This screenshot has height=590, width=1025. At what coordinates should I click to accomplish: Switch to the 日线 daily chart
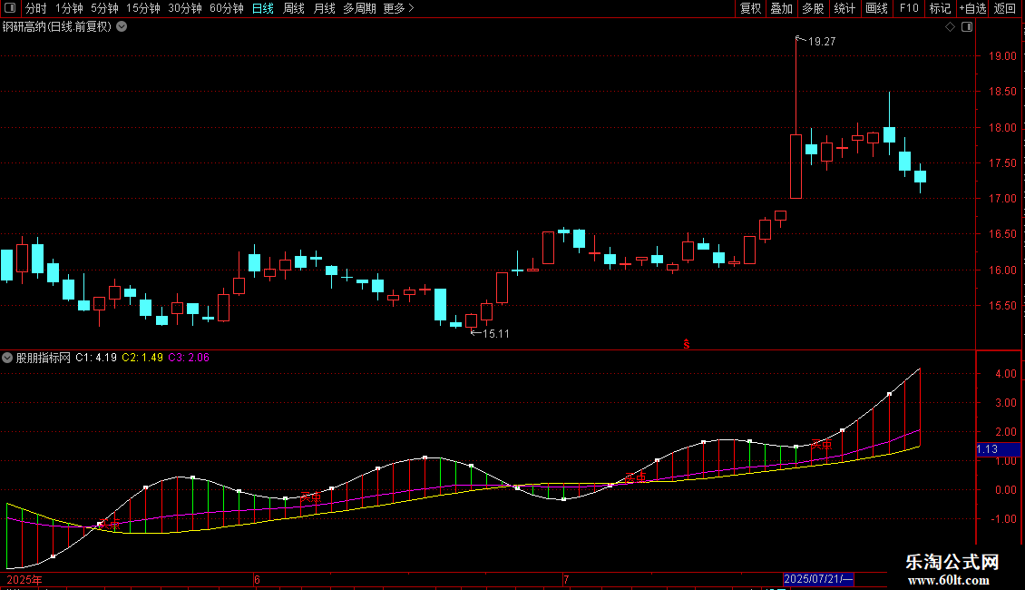pyautogui.click(x=263, y=8)
